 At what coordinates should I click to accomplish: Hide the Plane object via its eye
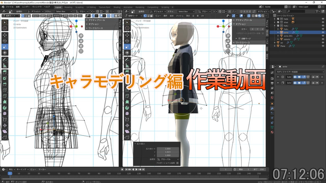pyautogui.click(x=323, y=46)
